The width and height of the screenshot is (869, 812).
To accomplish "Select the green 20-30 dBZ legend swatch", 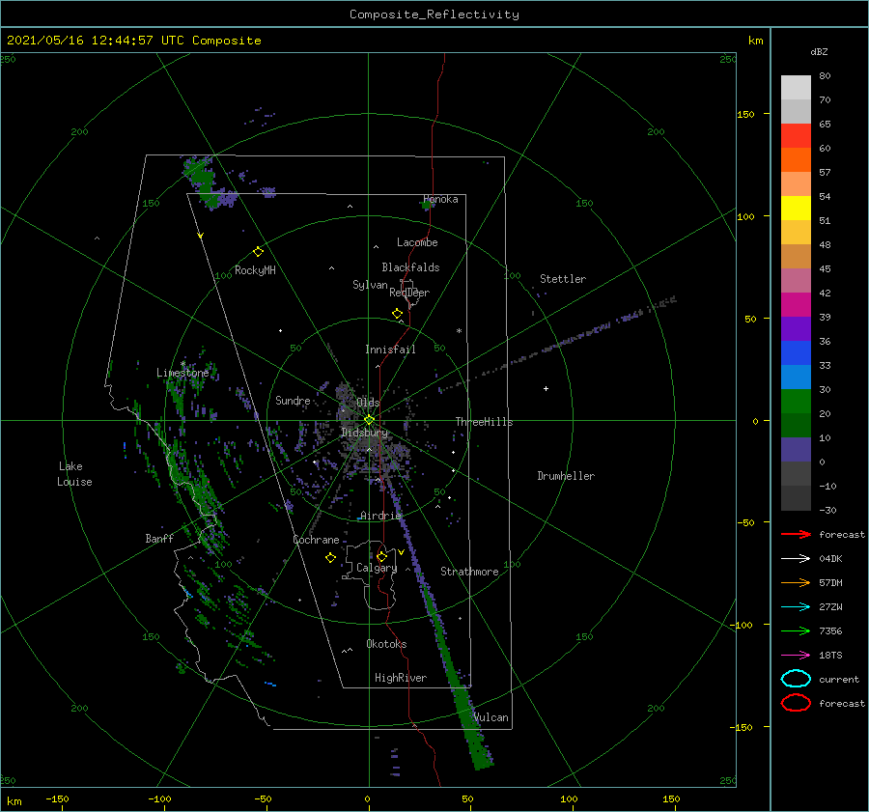I will (x=796, y=402).
